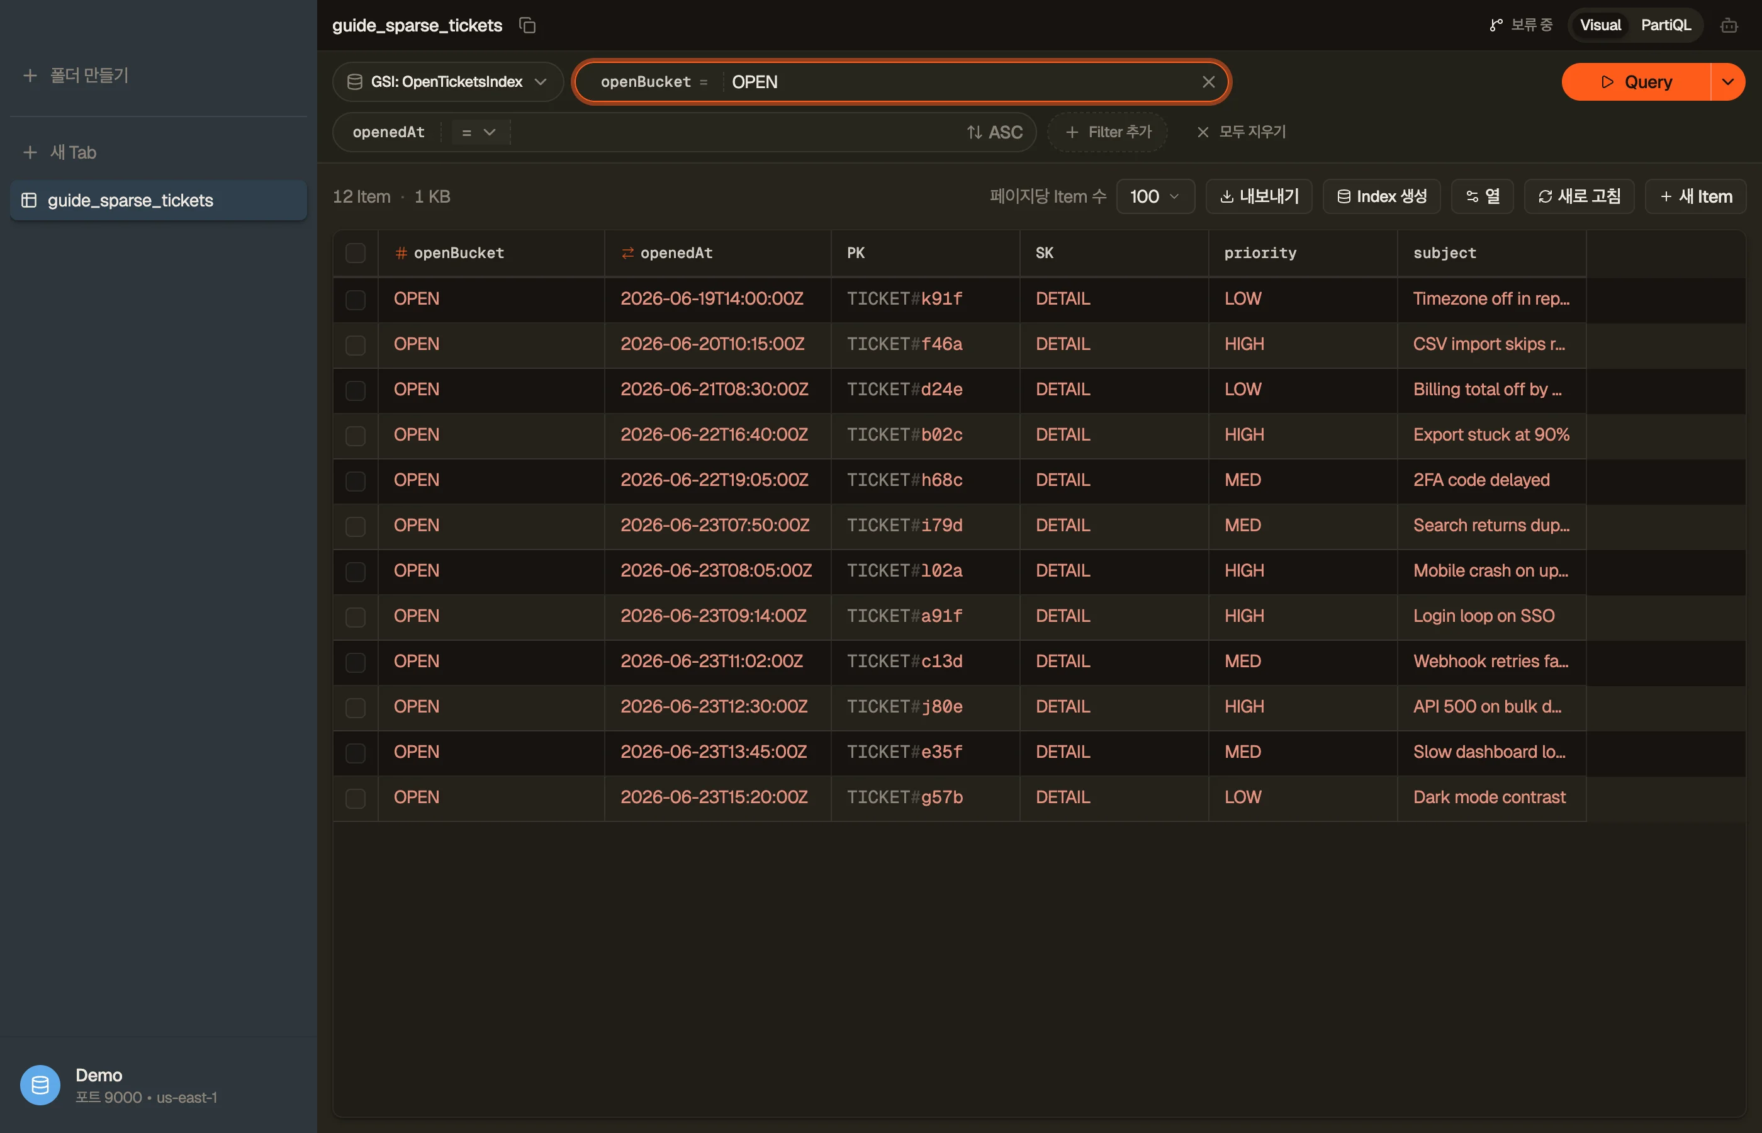Click 새 Item button
Viewport: 1762px width, 1133px height.
click(1696, 196)
